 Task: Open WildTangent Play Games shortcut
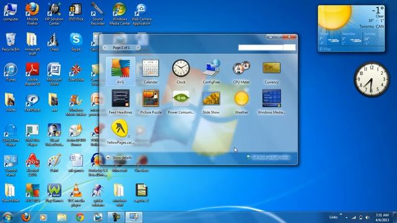tap(54, 193)
